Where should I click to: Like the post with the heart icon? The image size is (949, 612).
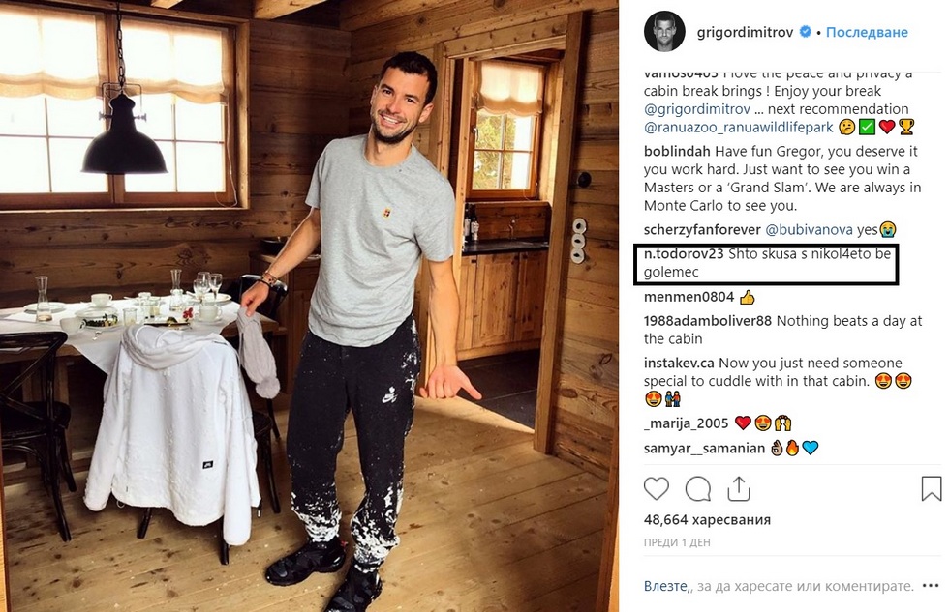pos(657,489)
